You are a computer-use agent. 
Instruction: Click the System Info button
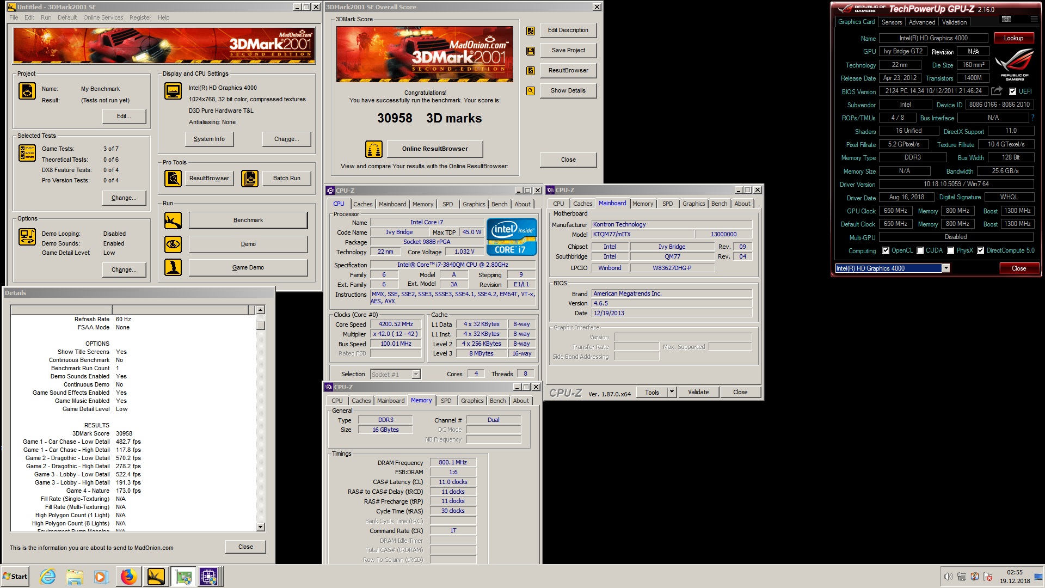[x=209, y=139]
